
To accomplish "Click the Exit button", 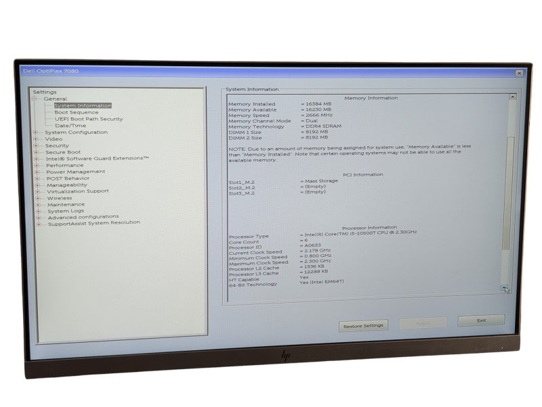I will [481, 320].
